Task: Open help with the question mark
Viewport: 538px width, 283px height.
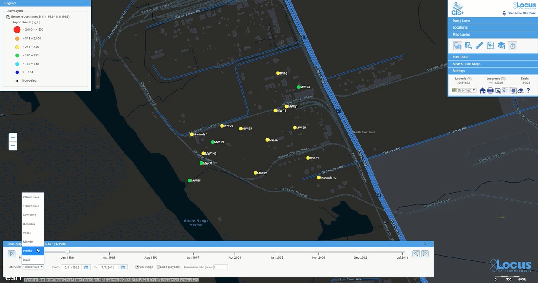Action: (x=528, y=91)
